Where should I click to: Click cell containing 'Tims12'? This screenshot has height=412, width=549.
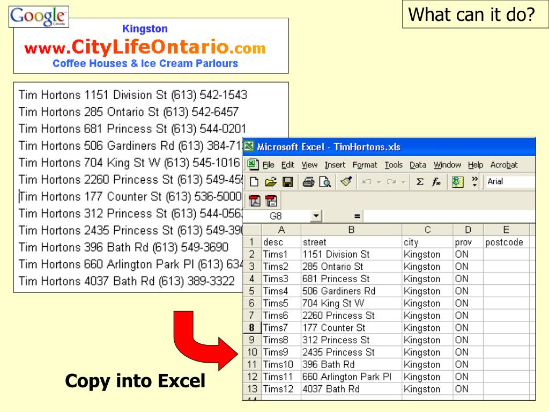tap(281, 389)
